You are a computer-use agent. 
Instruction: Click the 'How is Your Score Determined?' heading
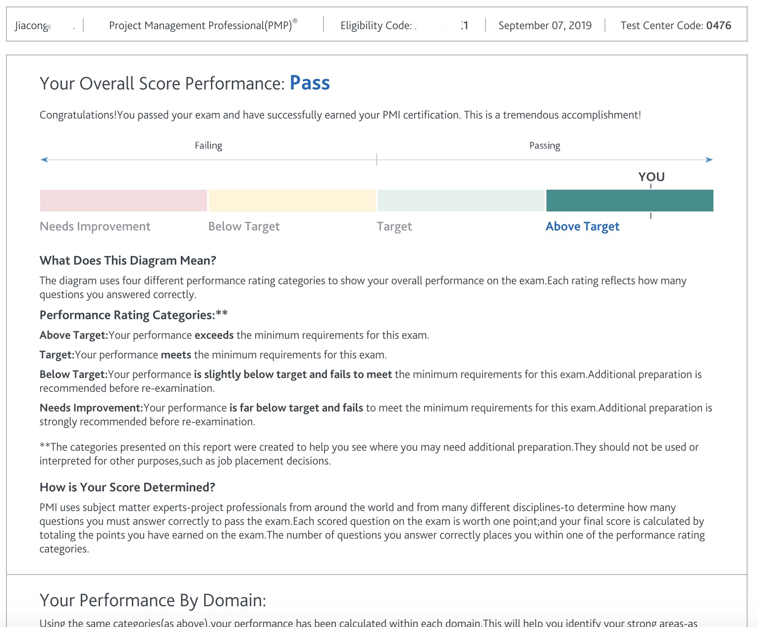click(x=127, y=487)
